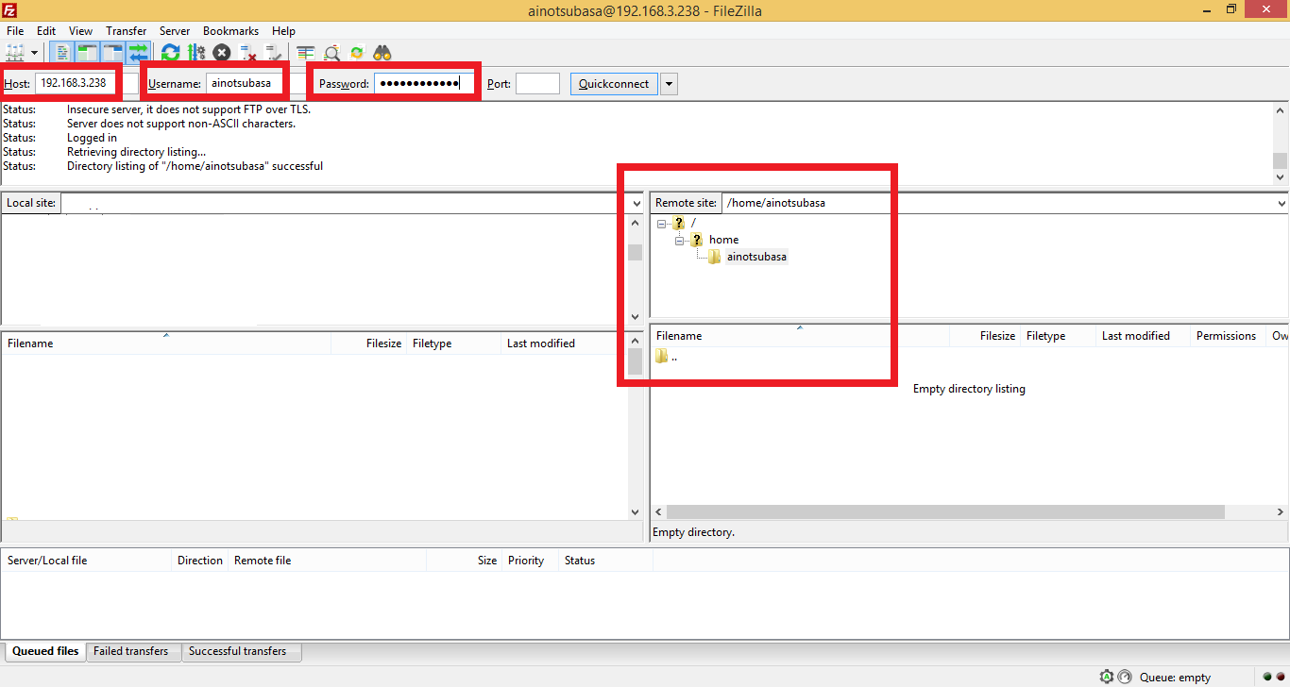
Task: Toggle synchronized browsing
Action: click(x=357, y=53)
